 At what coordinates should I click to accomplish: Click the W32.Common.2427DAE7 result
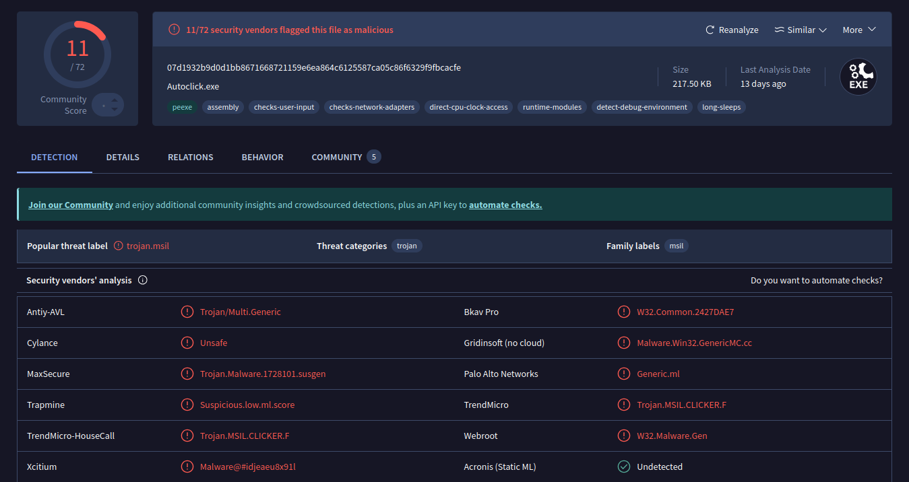click(x=685, y=312)
